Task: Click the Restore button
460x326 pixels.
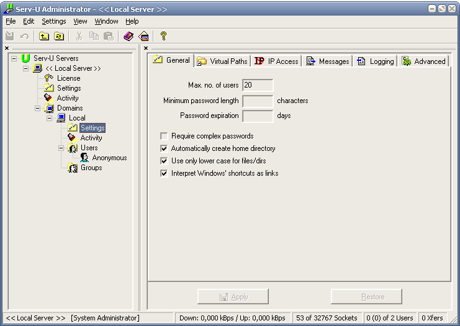Action: pyautogui.click(x=366, y=297)
